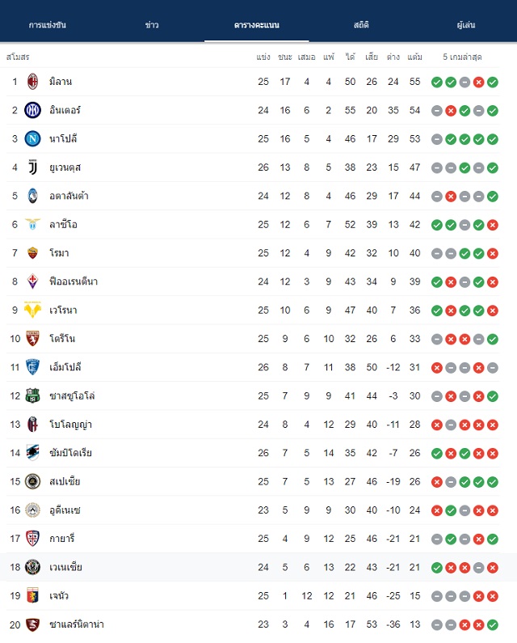Click the Fiorentina club crest
Screen dimensions: 517x643
tap(33, 281)
